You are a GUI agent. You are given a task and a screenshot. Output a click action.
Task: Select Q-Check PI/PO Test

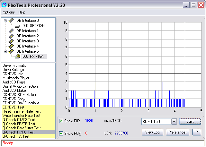[x=28, y=132]
